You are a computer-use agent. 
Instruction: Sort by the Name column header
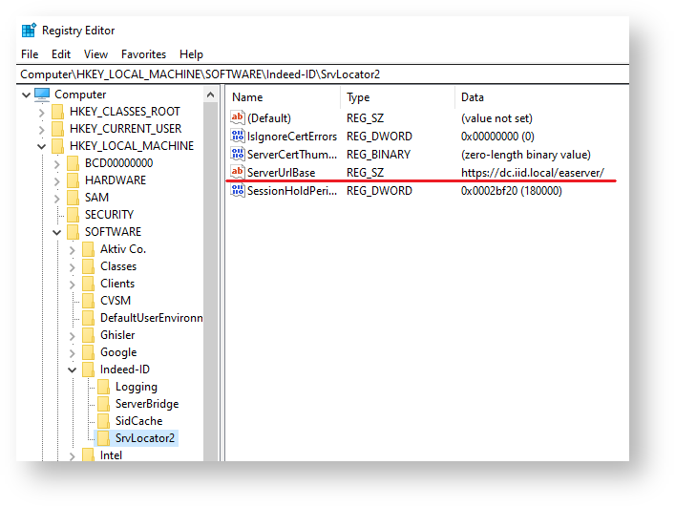click(247, 97)
